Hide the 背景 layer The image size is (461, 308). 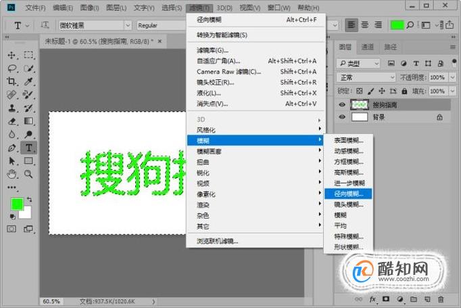(x=342, y=117)
